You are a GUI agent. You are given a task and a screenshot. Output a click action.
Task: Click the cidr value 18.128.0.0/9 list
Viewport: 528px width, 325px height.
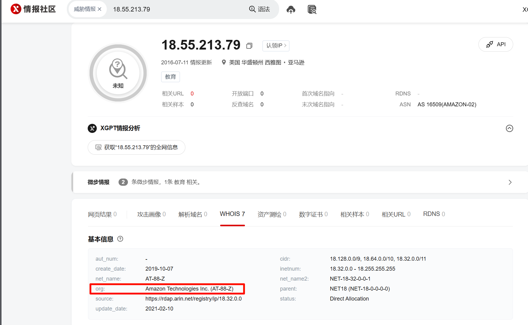click(378, 259)
